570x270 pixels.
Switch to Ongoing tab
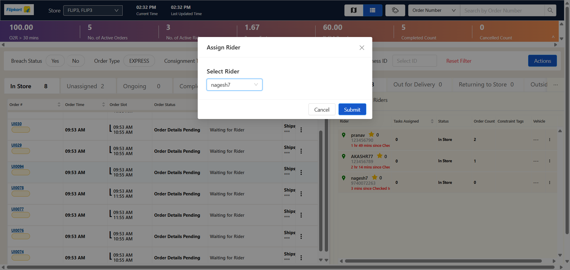point(145,86)
